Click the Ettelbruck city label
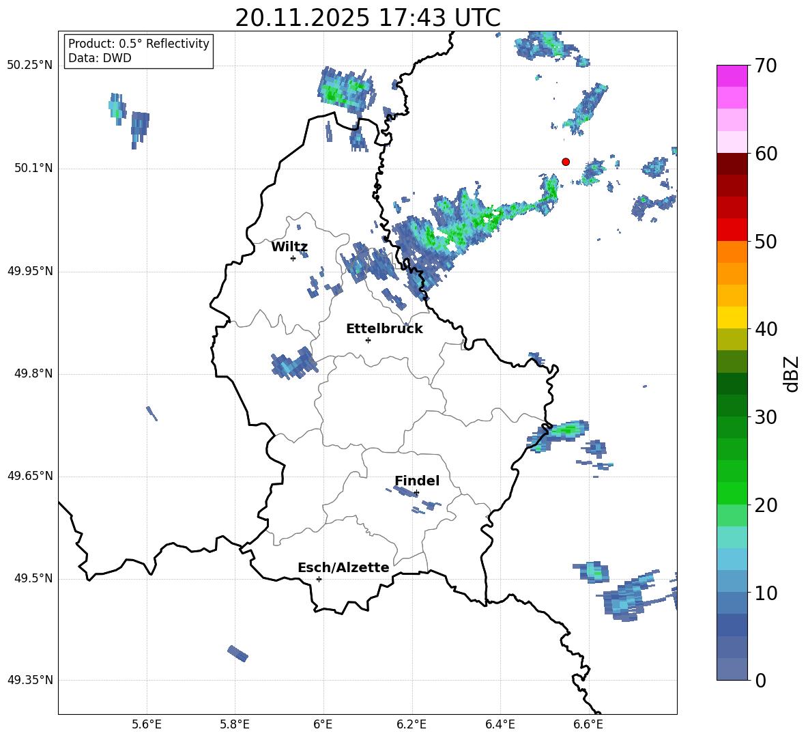The width and height of the screenshot is (808, 738). click(x=384, y=329)
